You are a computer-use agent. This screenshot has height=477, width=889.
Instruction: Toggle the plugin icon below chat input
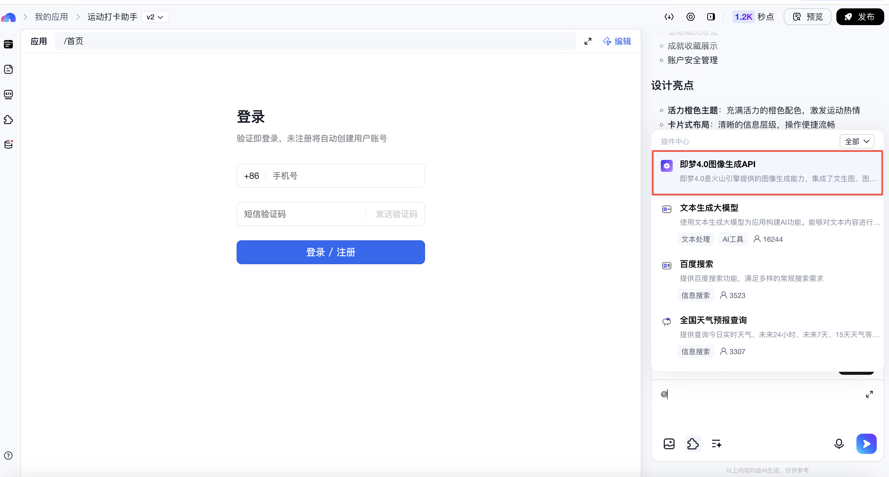[693, 444]
